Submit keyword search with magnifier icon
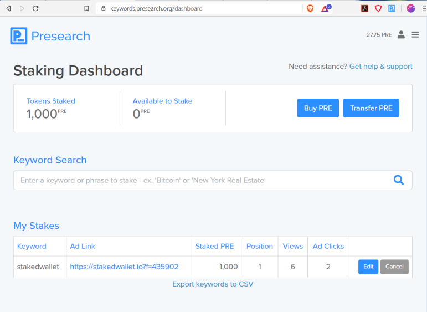The image size is (427, 312). [x=398, y=180]
